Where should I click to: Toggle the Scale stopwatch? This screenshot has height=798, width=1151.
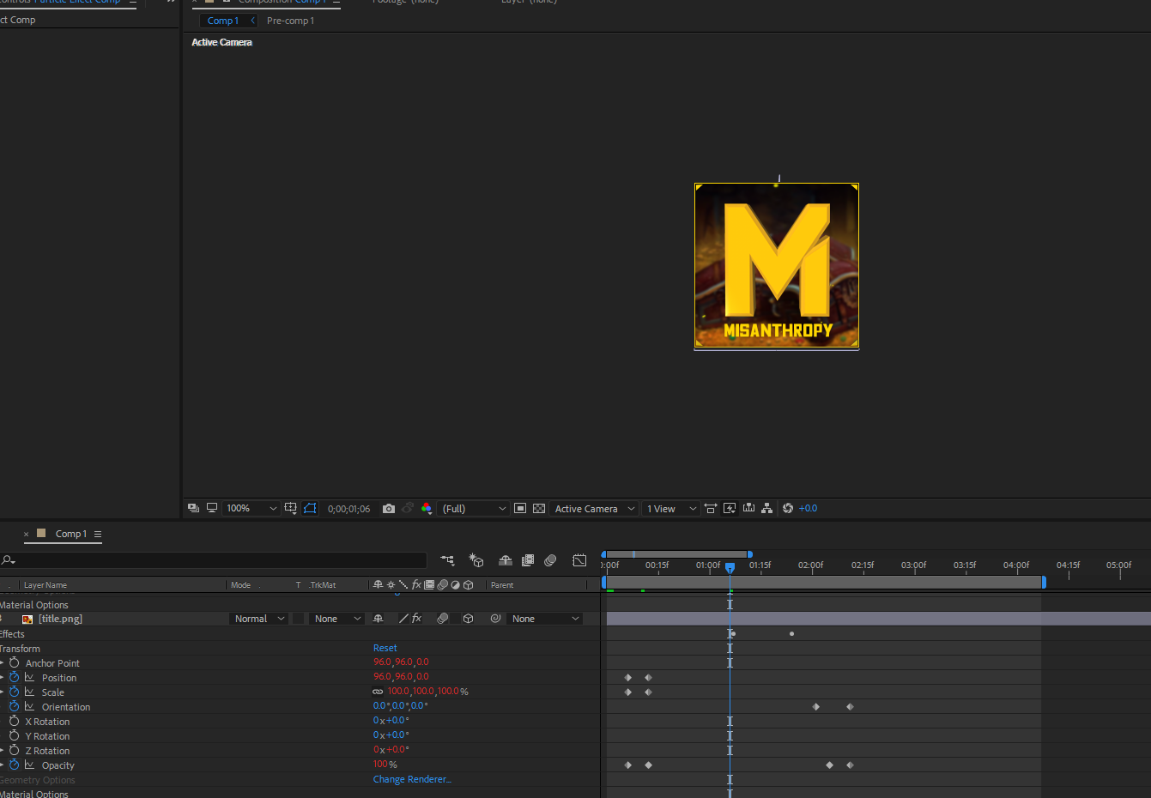click(14, 692)
